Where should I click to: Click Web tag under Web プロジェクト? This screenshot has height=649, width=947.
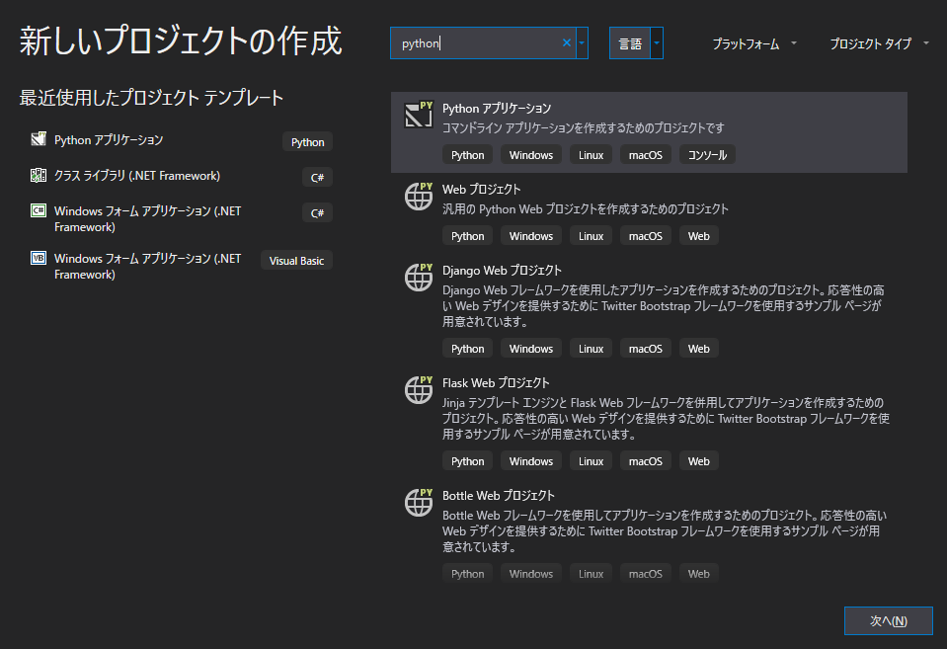point(699,236)
